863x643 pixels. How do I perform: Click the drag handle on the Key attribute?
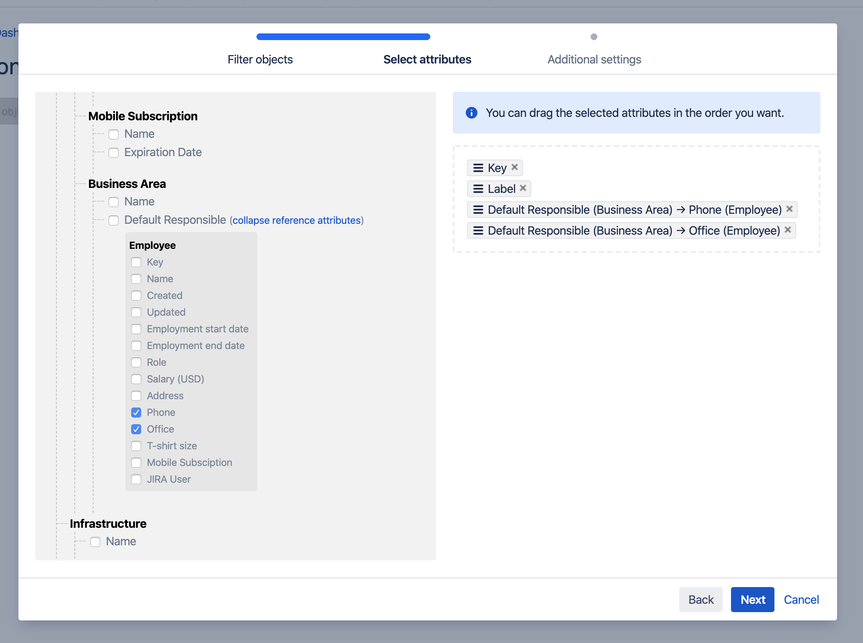click(477, 168)
